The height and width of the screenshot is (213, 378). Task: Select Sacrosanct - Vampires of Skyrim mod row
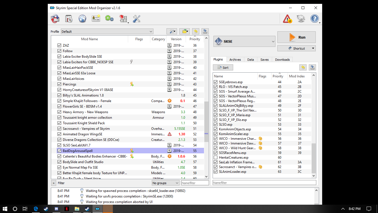[128, 129]
